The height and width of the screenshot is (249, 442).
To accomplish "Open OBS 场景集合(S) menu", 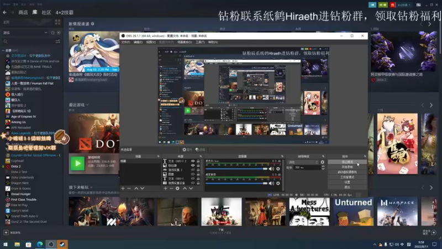I will coord(185,42).
